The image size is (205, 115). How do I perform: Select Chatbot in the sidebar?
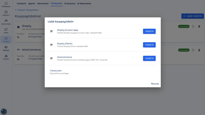[x=6, y=40]
